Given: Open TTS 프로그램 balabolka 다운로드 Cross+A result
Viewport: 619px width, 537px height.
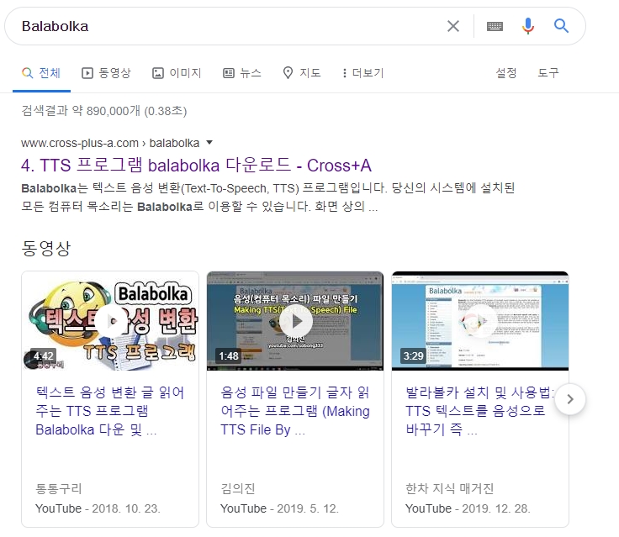Looking at the screenshot, I should point(196,166).
